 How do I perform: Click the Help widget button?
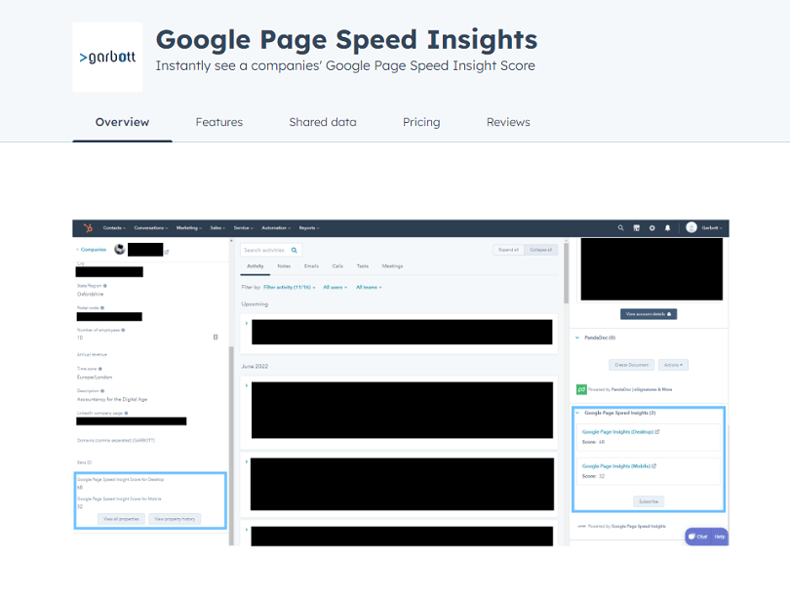click(720, 537)
